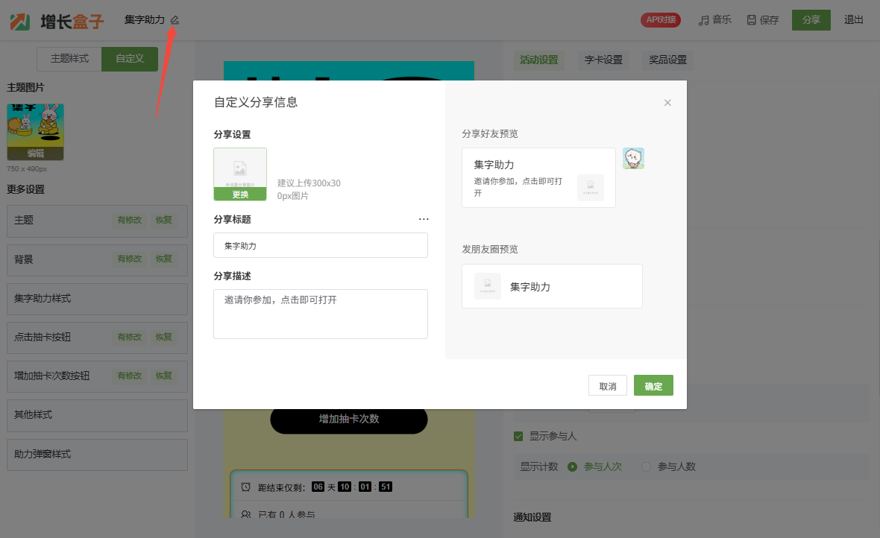Toggle the 显示参与人 checkbox
Image resolution: width=880 pixels, height=538 pixels.
pyautogui.click(x=518, y=436)
